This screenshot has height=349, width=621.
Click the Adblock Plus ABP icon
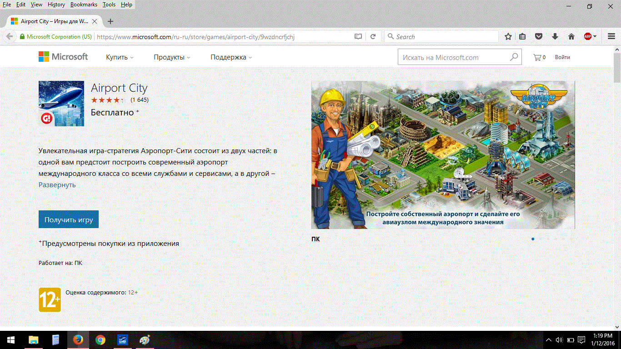tap(588, 37)
